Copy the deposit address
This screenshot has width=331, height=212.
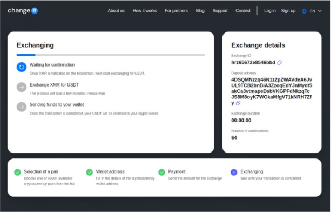(x=238, y=103)
